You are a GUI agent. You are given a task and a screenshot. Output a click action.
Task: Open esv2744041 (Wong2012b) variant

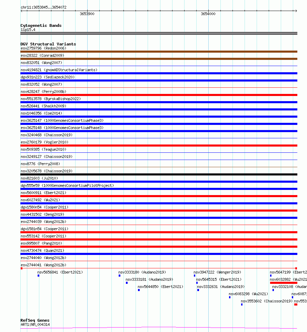(43, 265)
